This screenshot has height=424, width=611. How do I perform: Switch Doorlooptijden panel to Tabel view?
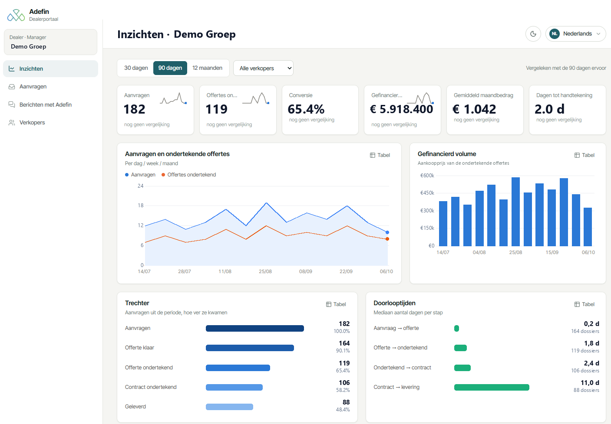585,304
